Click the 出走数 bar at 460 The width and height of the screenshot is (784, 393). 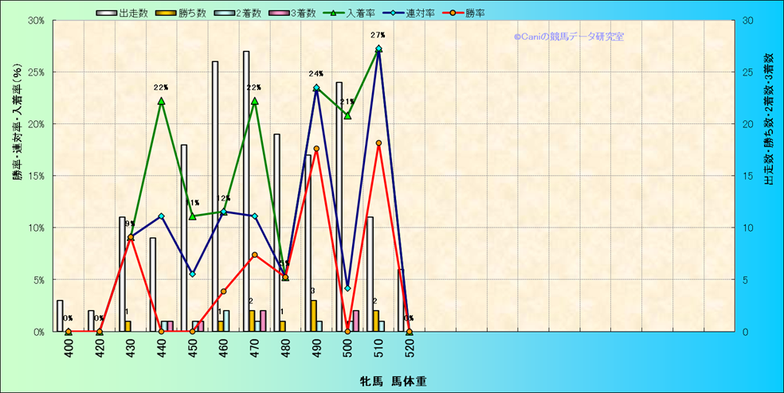(x=215, y=196)
